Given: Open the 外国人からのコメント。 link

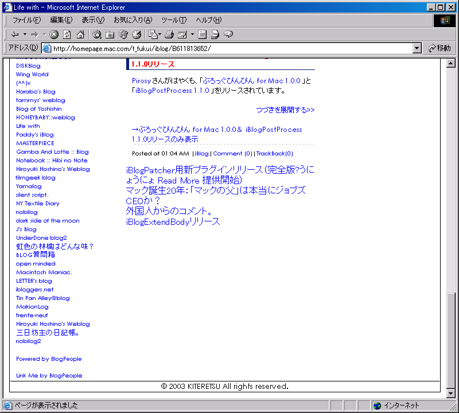Looking at the screenshot, I should (169, 211).
